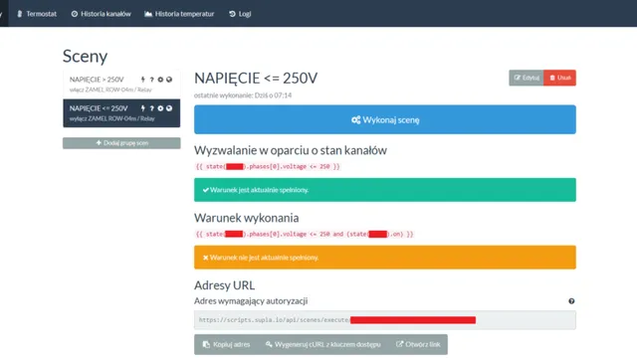Click 'Wyzwalanie w oparciu o stan kanałów' heading
The height and width of the screenshot is (358, 637).
pyautogui.click(x=291, y=150)
